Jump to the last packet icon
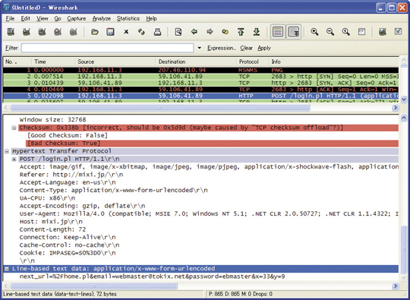 257,32
